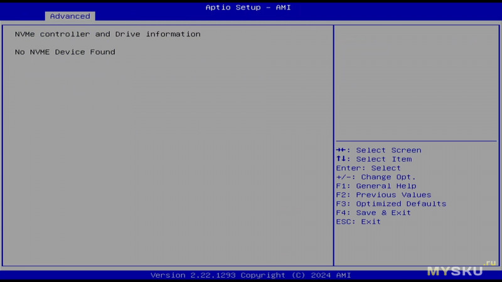Click the 'NVMe controller and Drive information' heading
The image size is (502, 282).
(107, 34)
